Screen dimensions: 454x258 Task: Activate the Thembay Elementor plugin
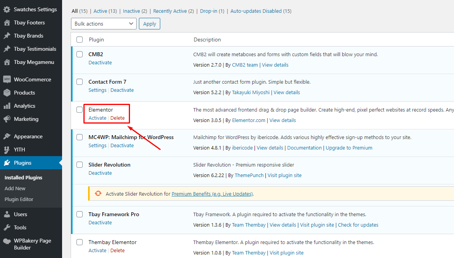(x=97, y=251)
